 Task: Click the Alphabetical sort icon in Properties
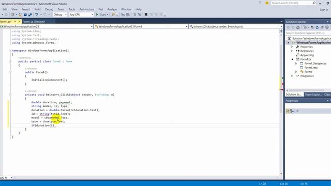click(x=292, y=111)
